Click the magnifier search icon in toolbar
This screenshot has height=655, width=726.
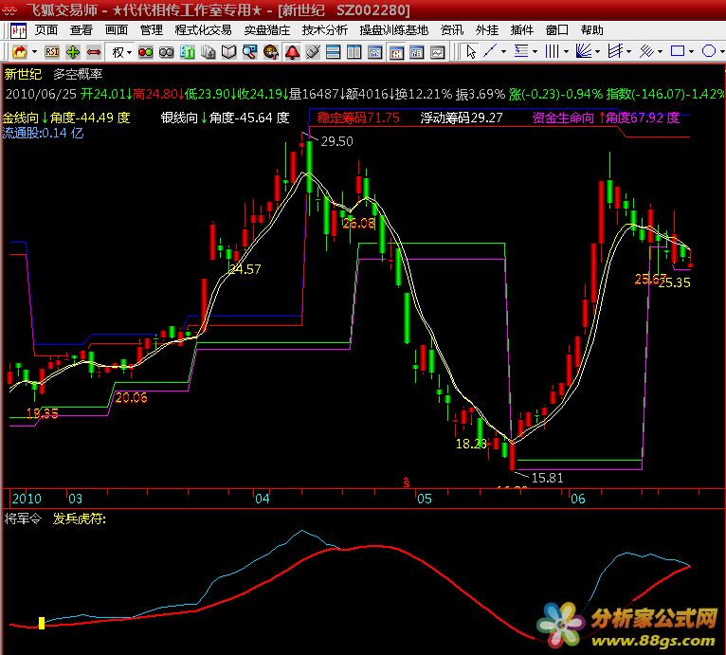pos(249,51)
